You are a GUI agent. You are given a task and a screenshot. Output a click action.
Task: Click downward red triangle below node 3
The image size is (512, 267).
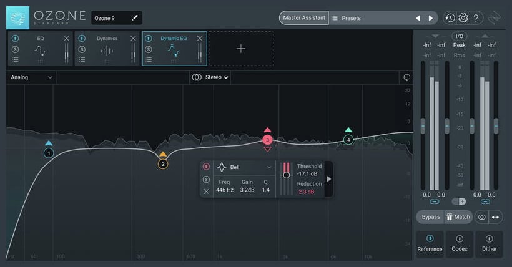click(267, 149)
